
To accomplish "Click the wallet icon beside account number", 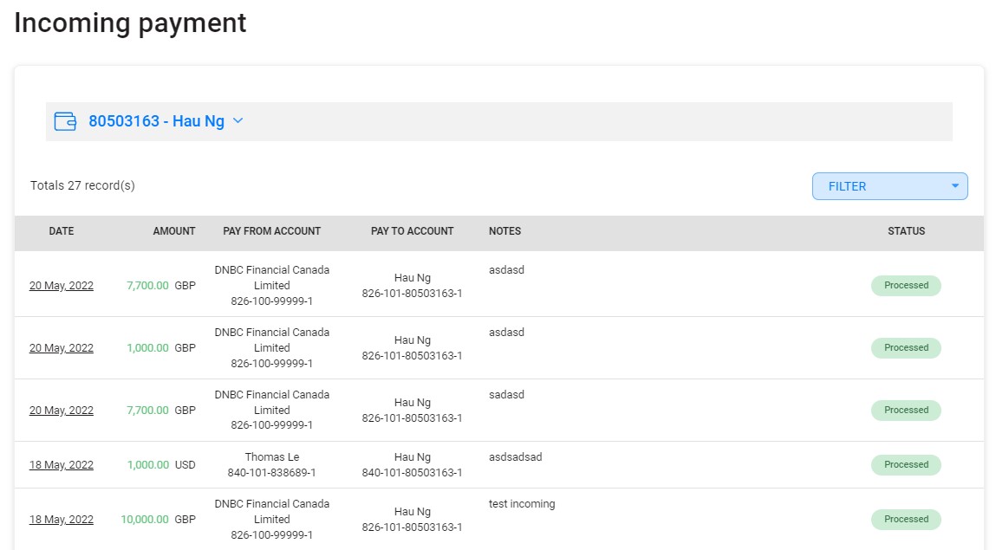I will [x=64, y=121].
